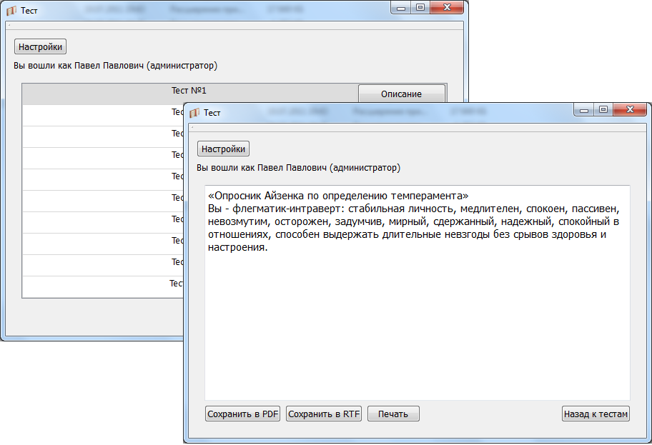652x445 pixels.
Task: Close the front Тест window
Action: (x=630, y=110)
